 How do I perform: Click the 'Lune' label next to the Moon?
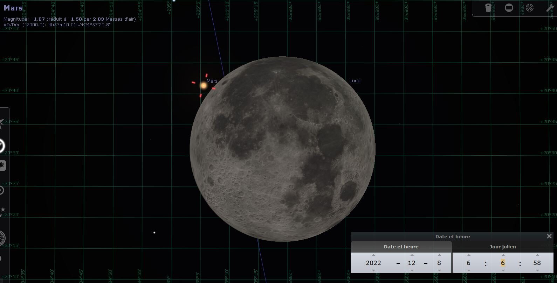(355, 80)
